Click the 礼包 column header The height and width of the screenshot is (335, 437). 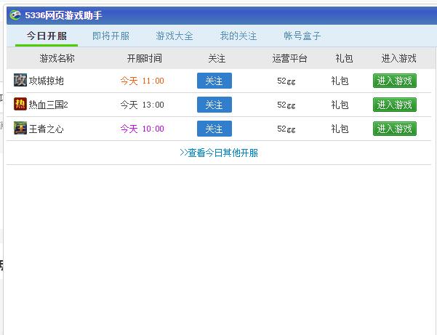tap(344, 58)
